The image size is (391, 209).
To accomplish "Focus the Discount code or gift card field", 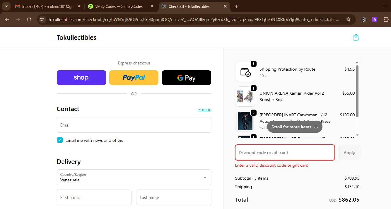I will coord(285,153).
